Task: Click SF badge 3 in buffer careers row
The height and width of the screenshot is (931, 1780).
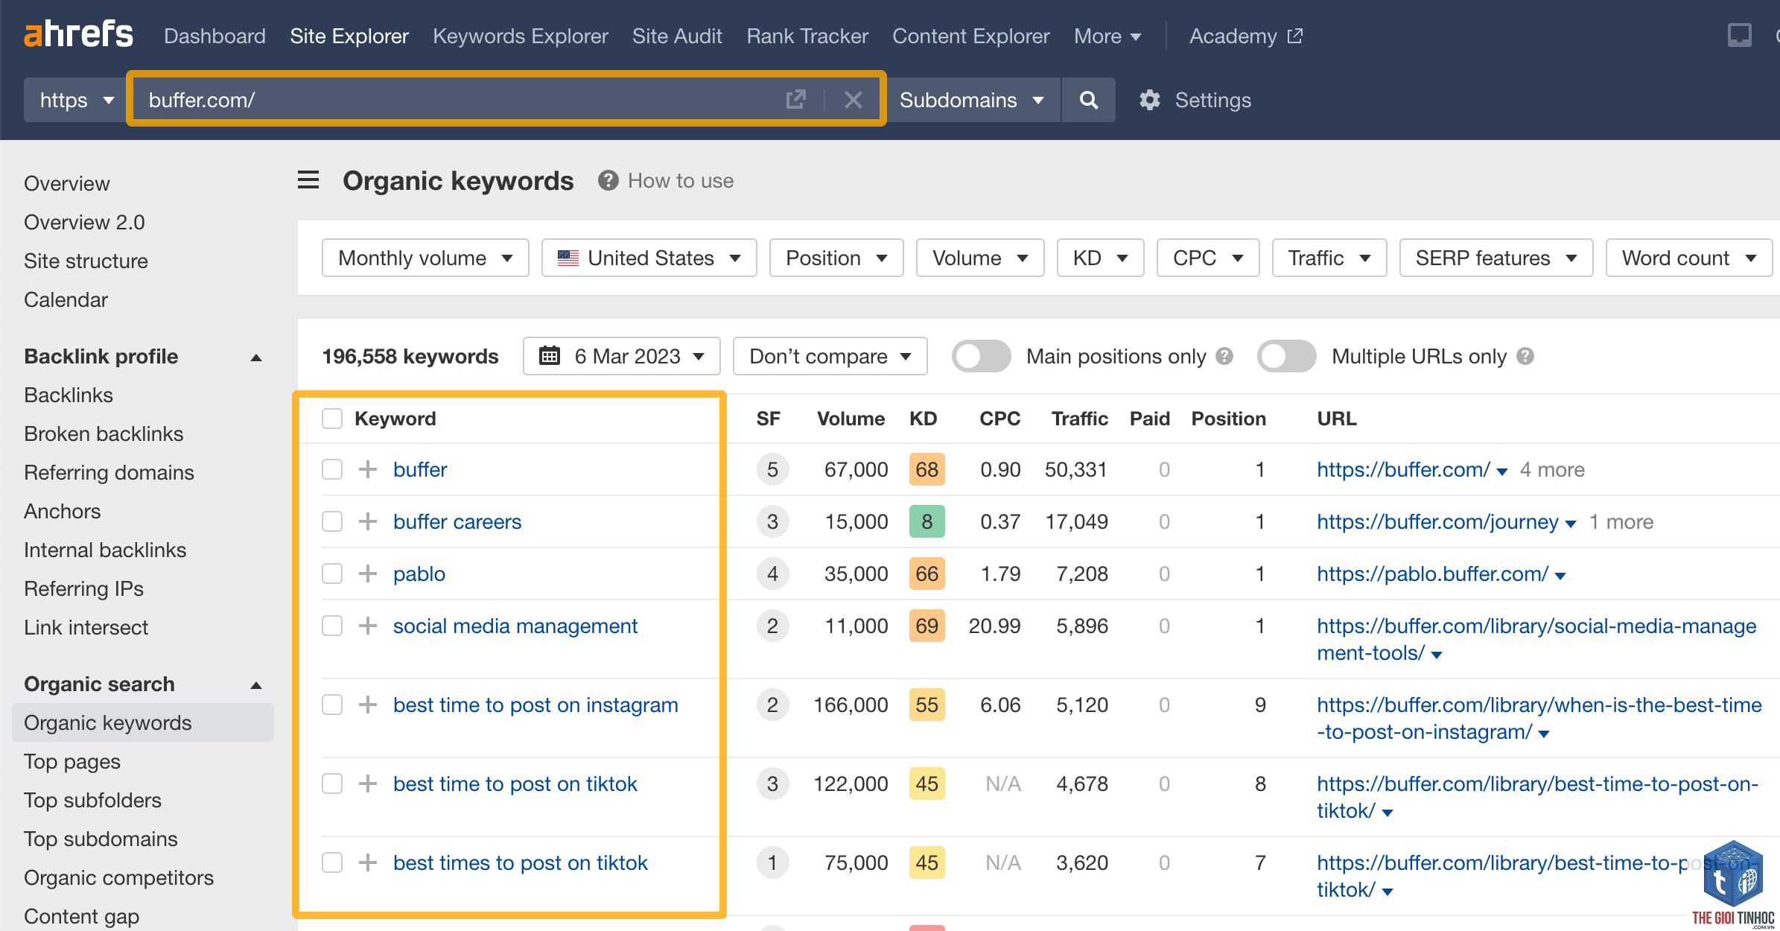Action: click(x=772, y=521)
